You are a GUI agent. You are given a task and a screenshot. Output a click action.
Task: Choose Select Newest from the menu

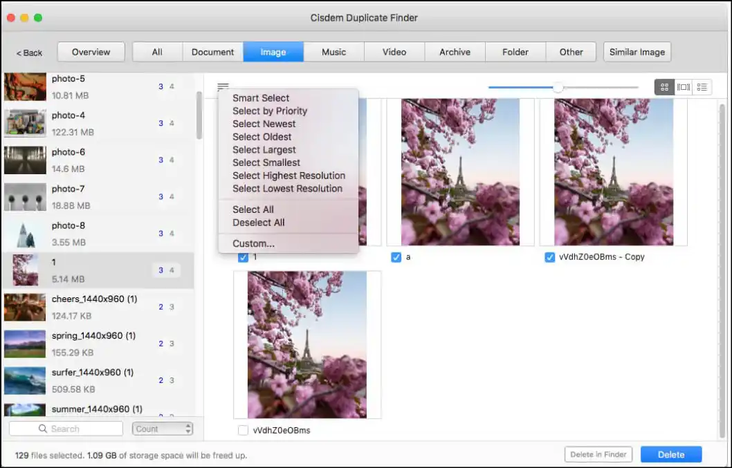pos(264,124)
